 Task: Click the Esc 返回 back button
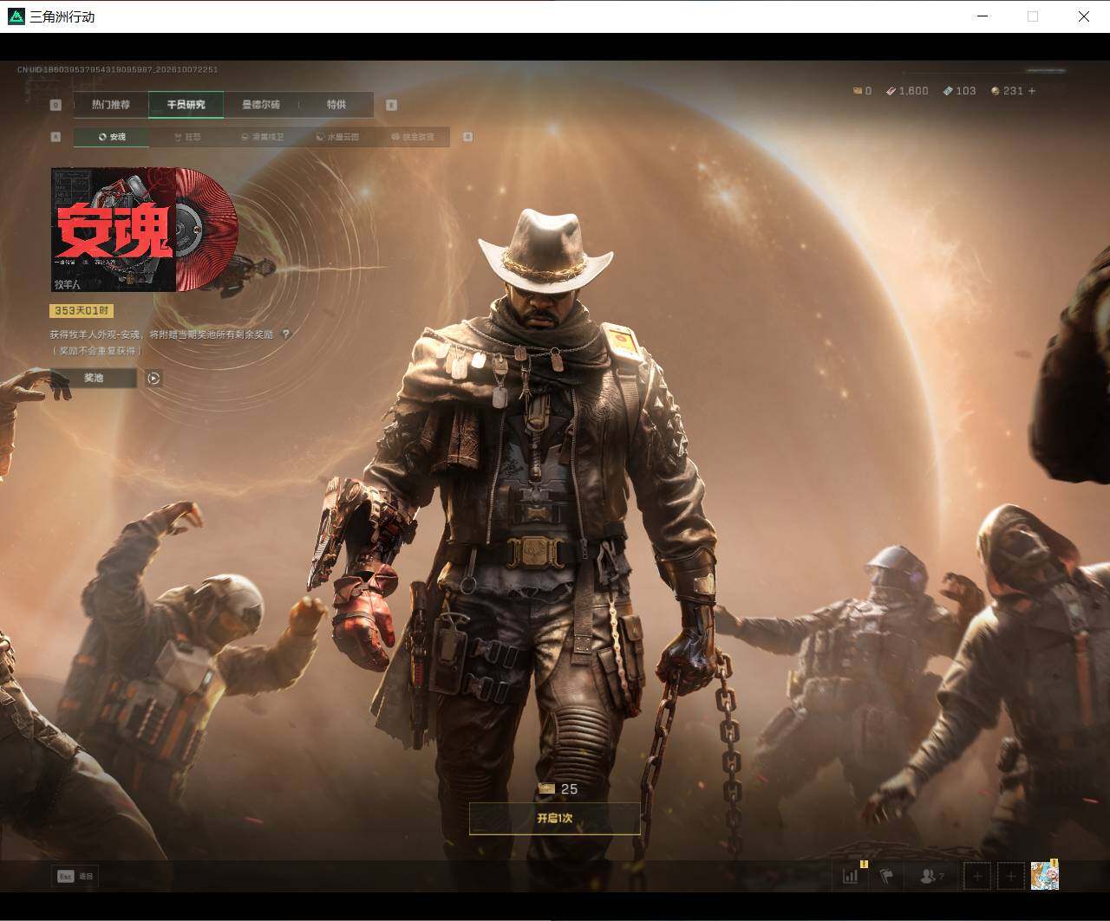[75, 876]
